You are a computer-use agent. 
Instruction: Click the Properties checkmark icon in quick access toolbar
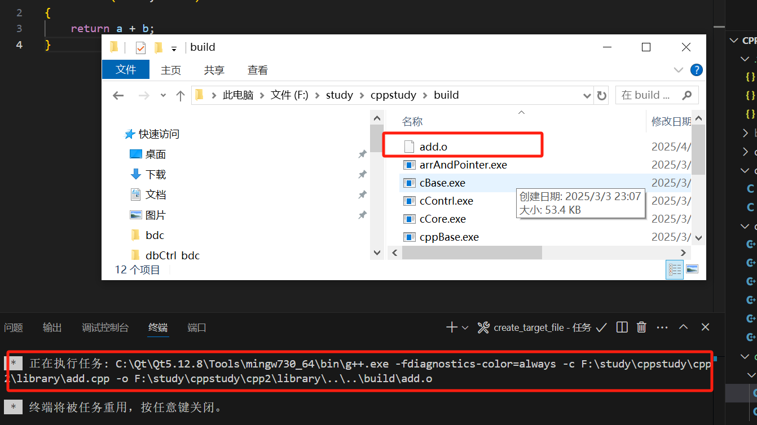click(x=140, y=48)
